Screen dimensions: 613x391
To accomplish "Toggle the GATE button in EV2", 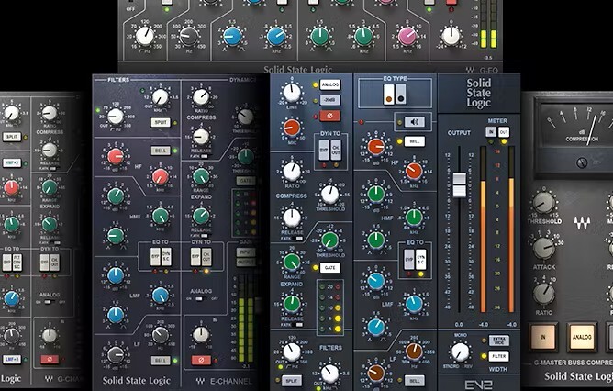I will click(330, 268).
